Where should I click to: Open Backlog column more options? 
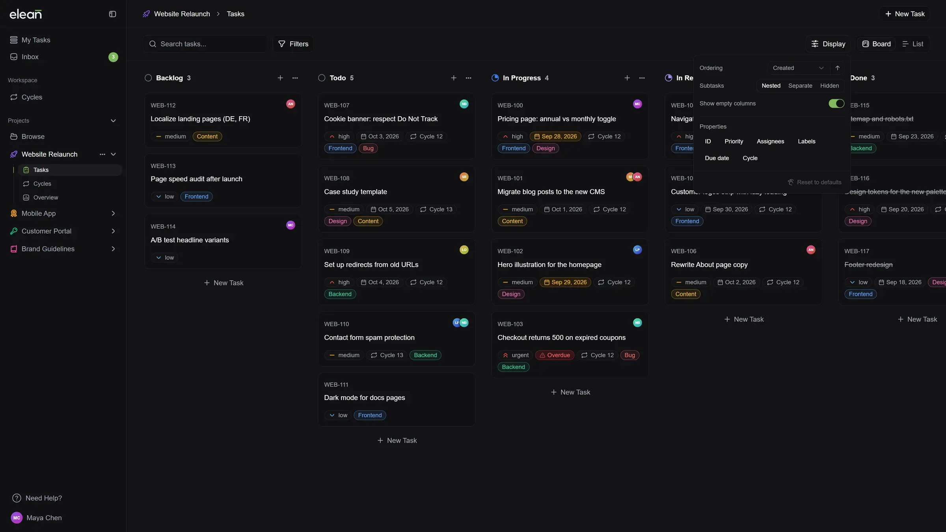pos(295,78)
